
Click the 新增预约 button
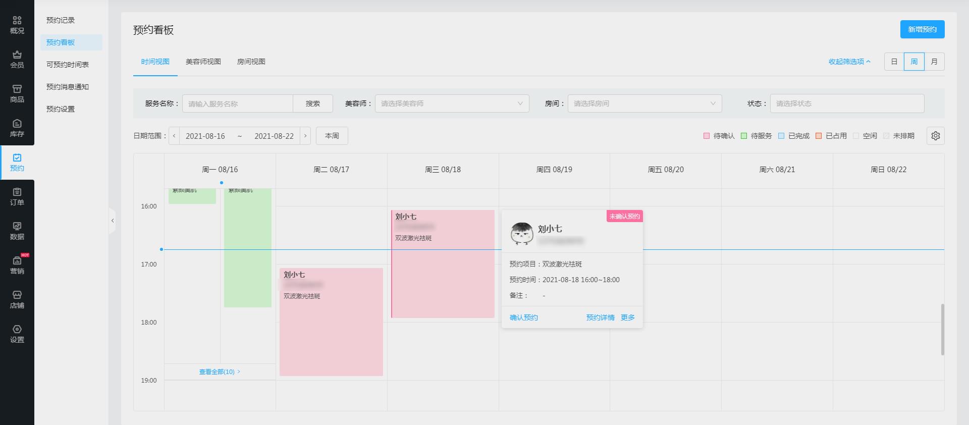[x=922, y=29]
